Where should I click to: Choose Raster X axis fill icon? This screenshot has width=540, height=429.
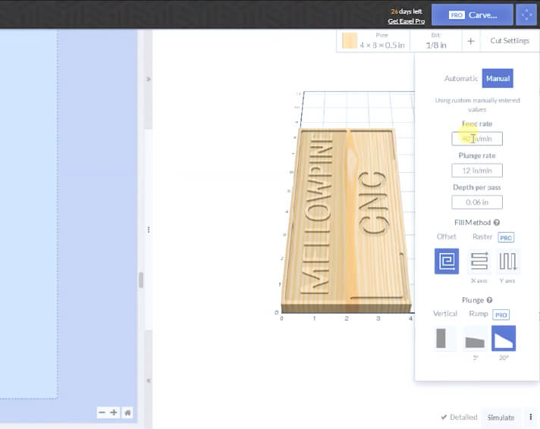[x=479, y=261]
